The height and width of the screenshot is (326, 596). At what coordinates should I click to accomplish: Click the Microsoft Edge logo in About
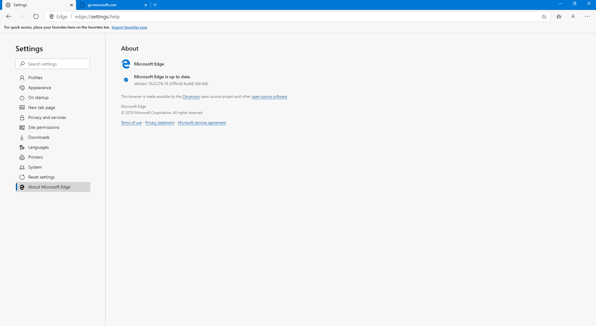tap(126, 64)
